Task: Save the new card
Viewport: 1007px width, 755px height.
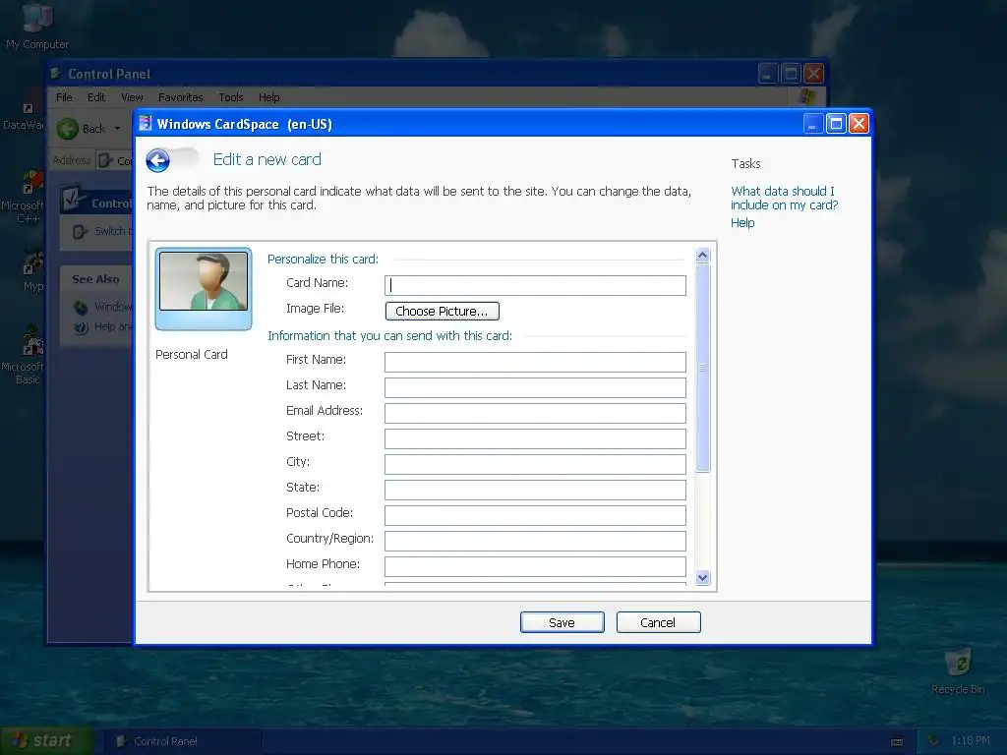Action: [x=562, y=622]
